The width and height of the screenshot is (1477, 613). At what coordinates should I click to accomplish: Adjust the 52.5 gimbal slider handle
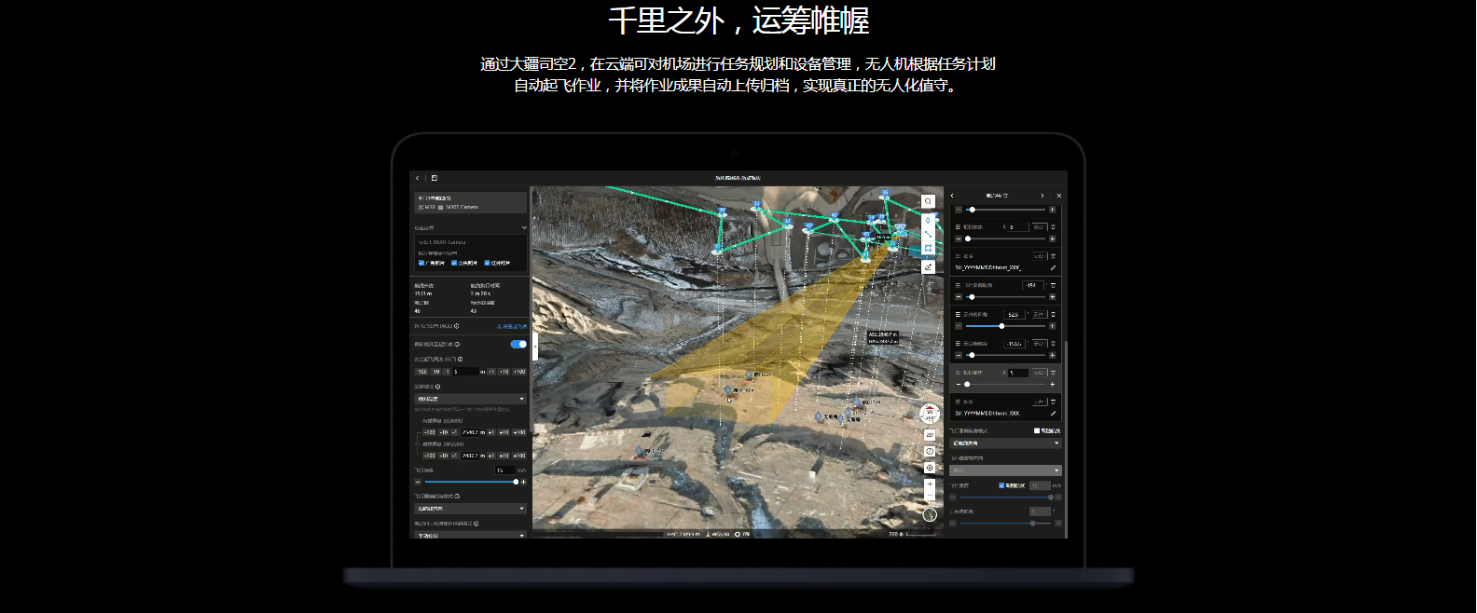click(1001, 326)
